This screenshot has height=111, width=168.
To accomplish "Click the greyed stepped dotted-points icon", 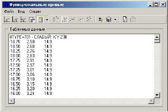I will coord(81,20).
